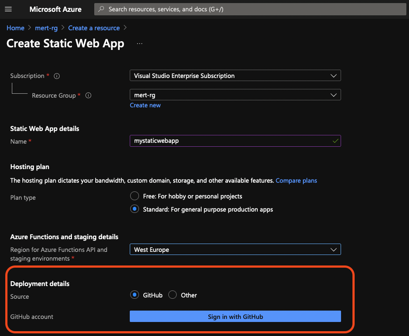Click the search magnifier icon
The height and width of the screenshot is (336, 409).
click(x=101, y=9)
